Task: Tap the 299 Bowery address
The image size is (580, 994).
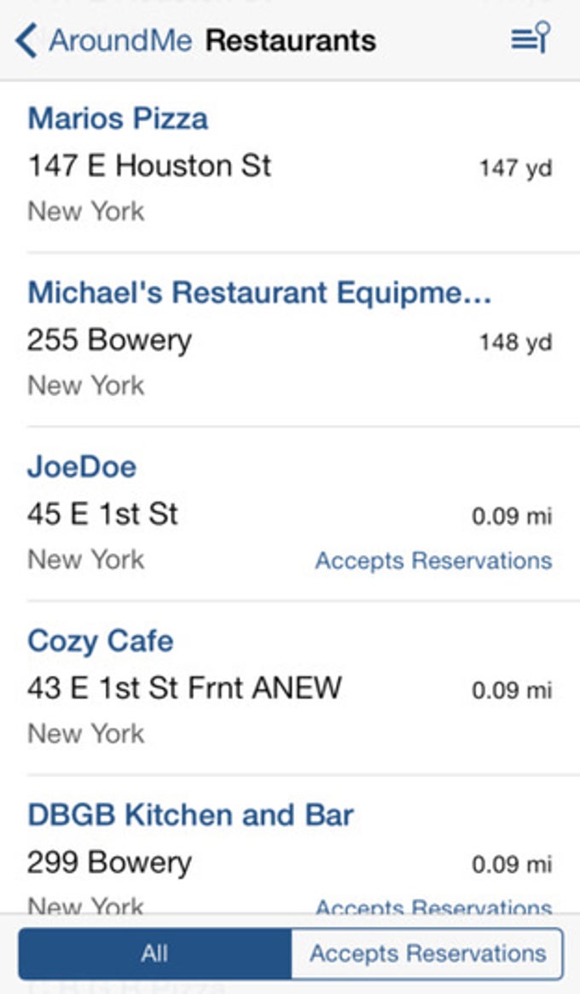Action: pyautogui.click(x=109, y=863)
